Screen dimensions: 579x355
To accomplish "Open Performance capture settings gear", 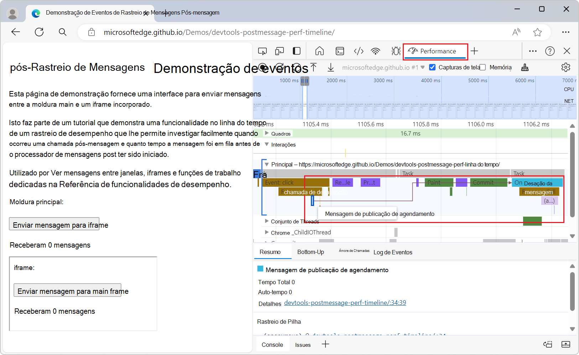I will coord(565,67).
